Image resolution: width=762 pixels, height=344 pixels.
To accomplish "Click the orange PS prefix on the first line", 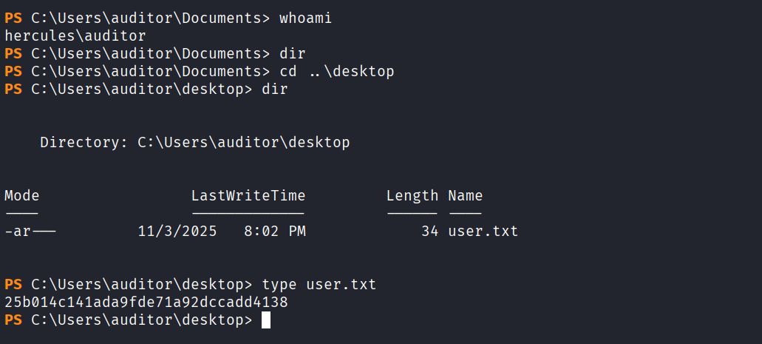I will pyautogui.click(x=13, y=18).
